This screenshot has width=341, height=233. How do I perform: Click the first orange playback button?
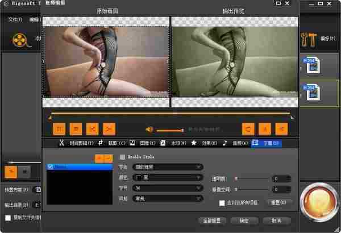[x=60, y=129]
